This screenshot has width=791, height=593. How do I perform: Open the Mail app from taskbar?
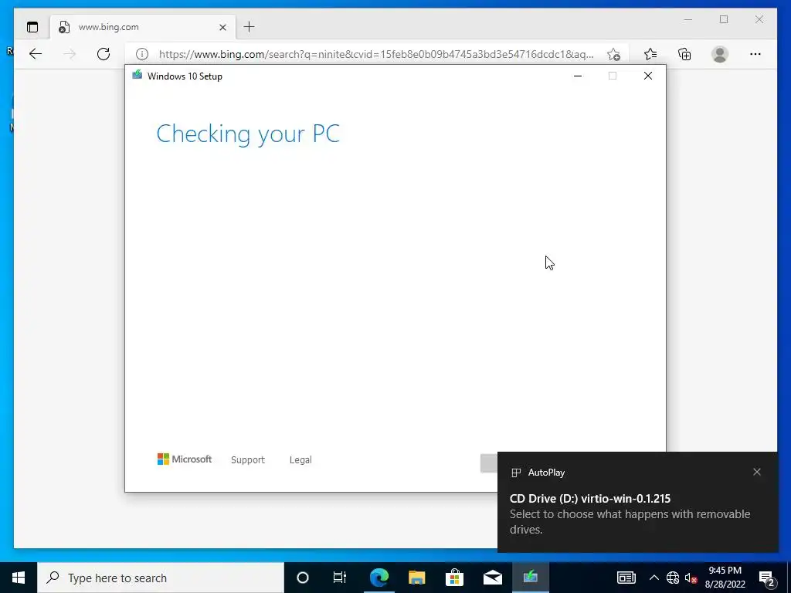click(x=492, y=578)
